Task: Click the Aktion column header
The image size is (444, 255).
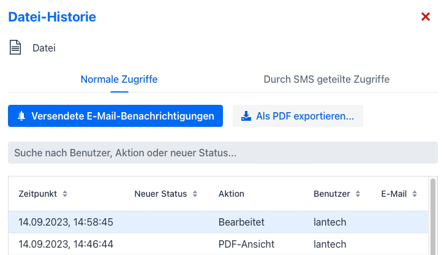Action: click(x=231, y=194)
